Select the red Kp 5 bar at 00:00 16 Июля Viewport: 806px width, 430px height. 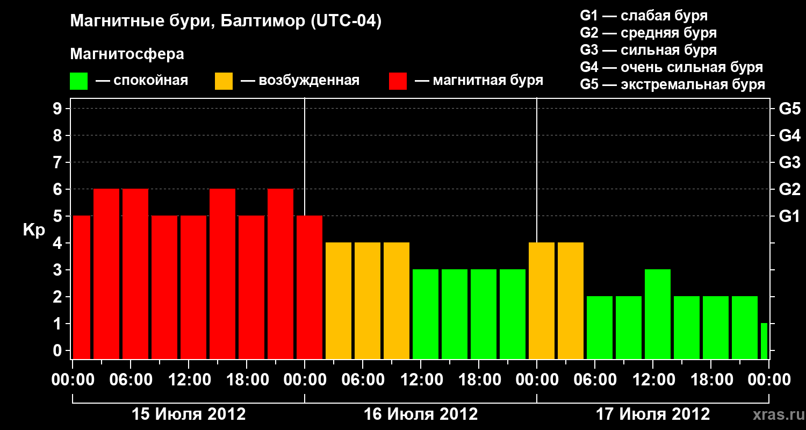tap(310, 287)
